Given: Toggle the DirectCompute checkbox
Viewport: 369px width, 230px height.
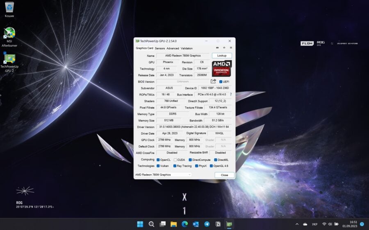Looking at the screenshot, I should [190, 160].
